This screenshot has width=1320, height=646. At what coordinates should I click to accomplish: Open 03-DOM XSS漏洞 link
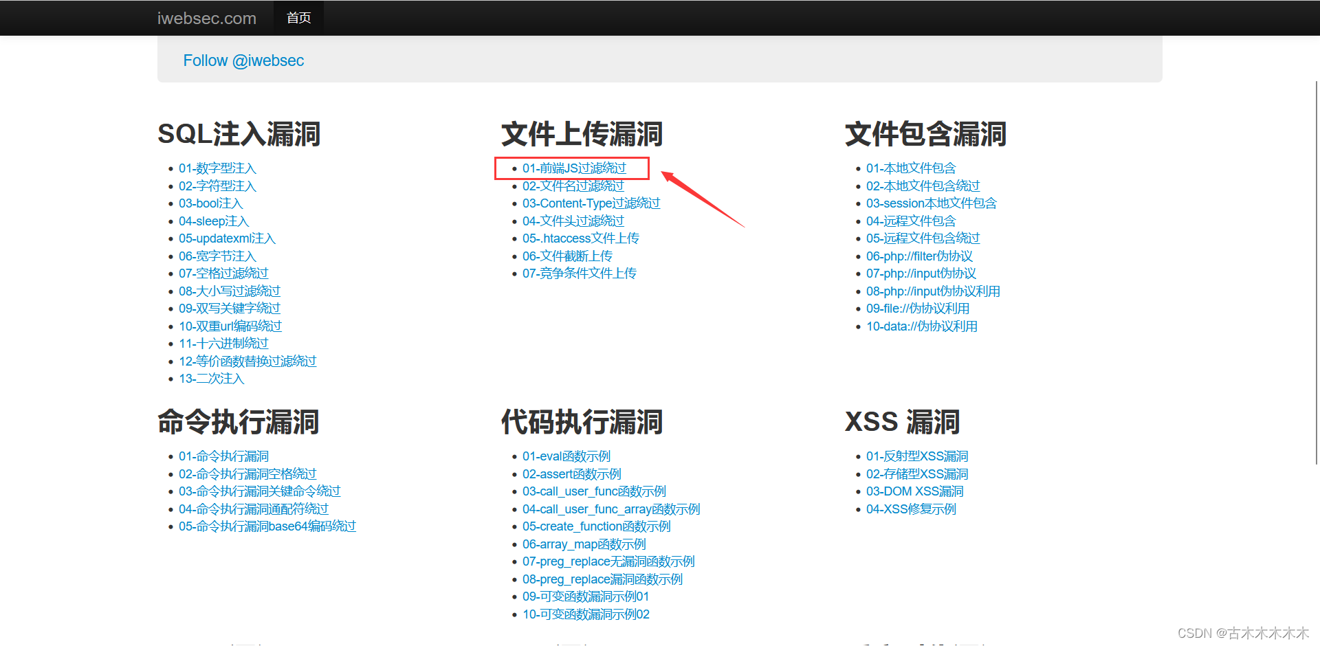(x=914, y=491)
